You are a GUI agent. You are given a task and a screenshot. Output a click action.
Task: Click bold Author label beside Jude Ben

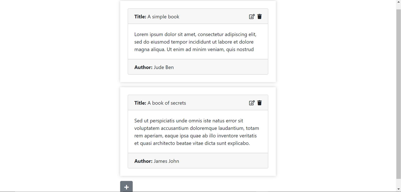(x=143, y=67)
